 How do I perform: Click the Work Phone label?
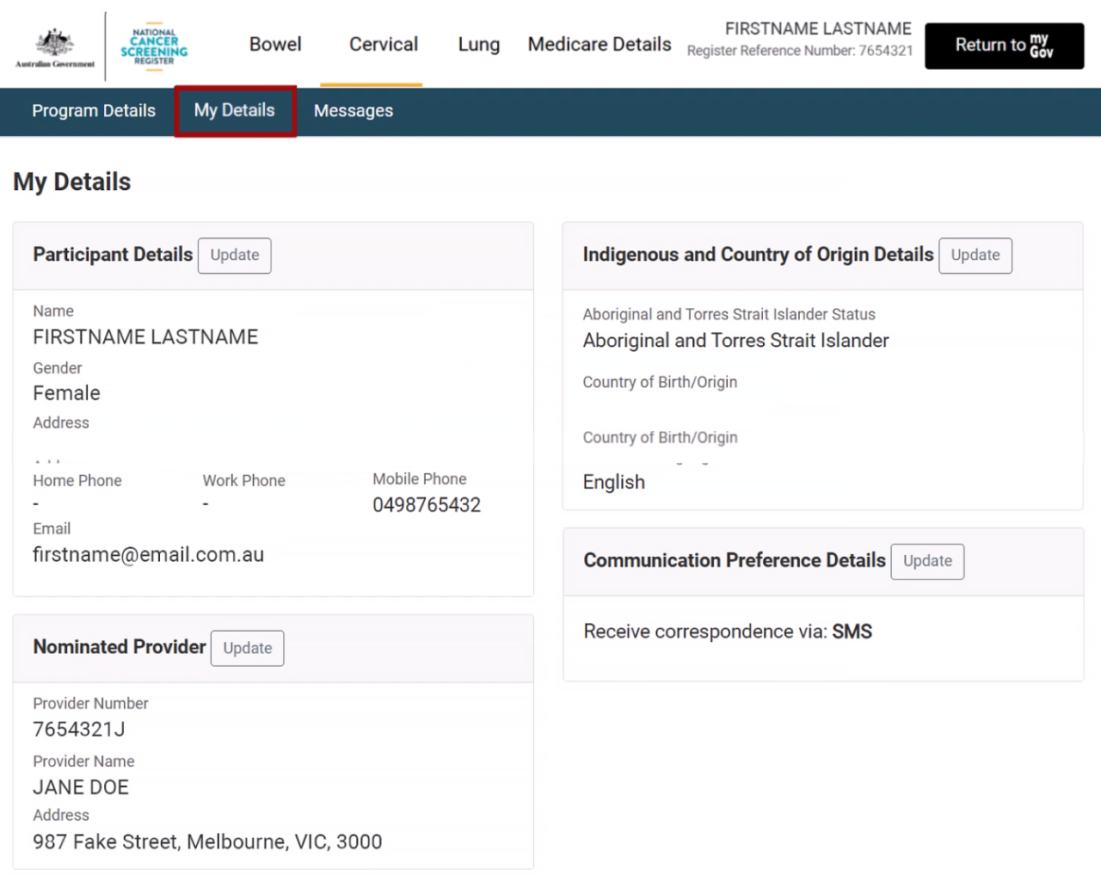244,481
